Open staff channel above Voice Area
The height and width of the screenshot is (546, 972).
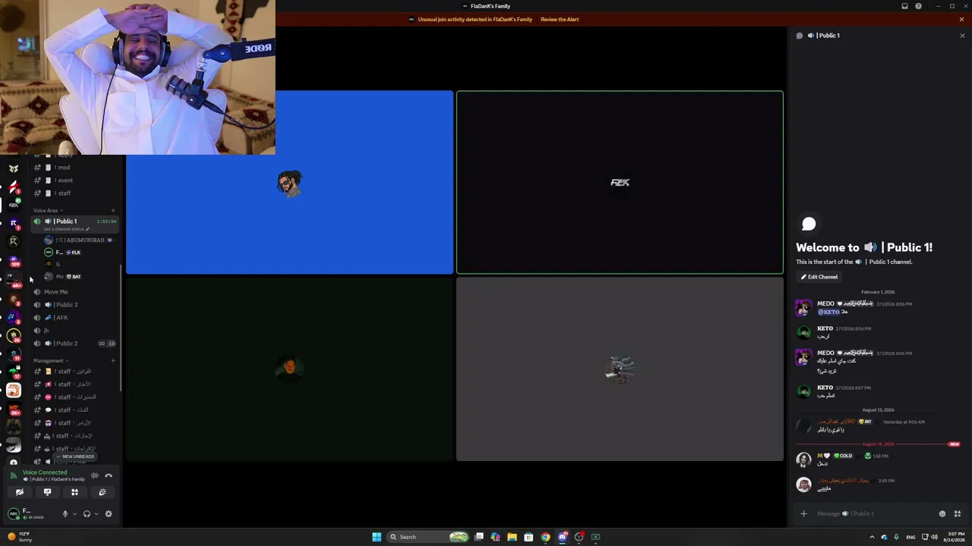74,193
